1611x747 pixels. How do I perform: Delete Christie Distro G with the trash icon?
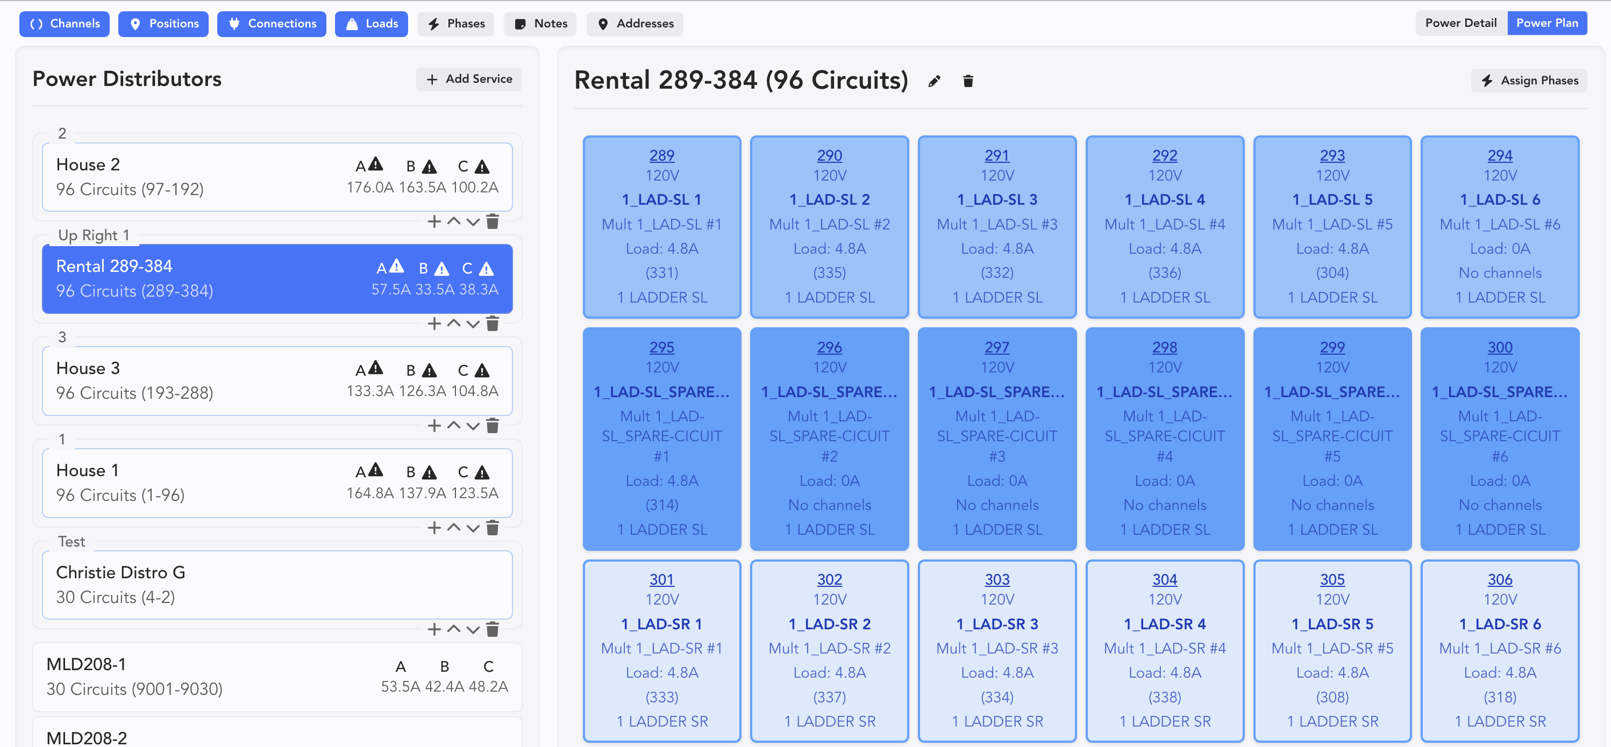493,629
